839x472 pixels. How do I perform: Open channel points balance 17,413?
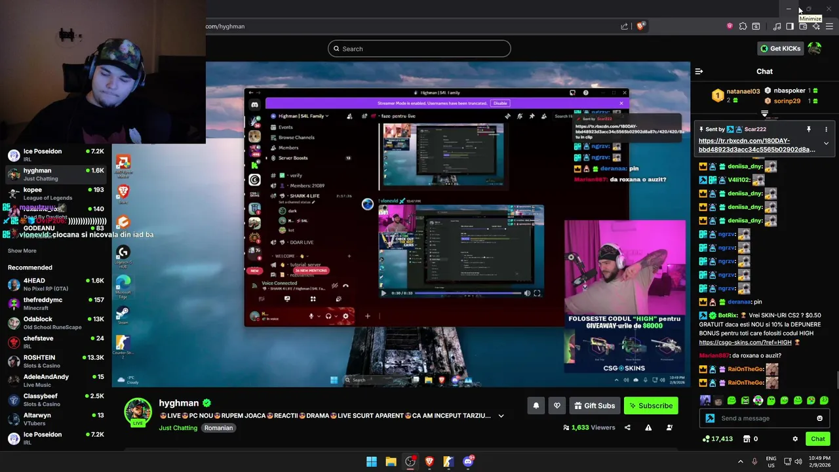[718, 439]
